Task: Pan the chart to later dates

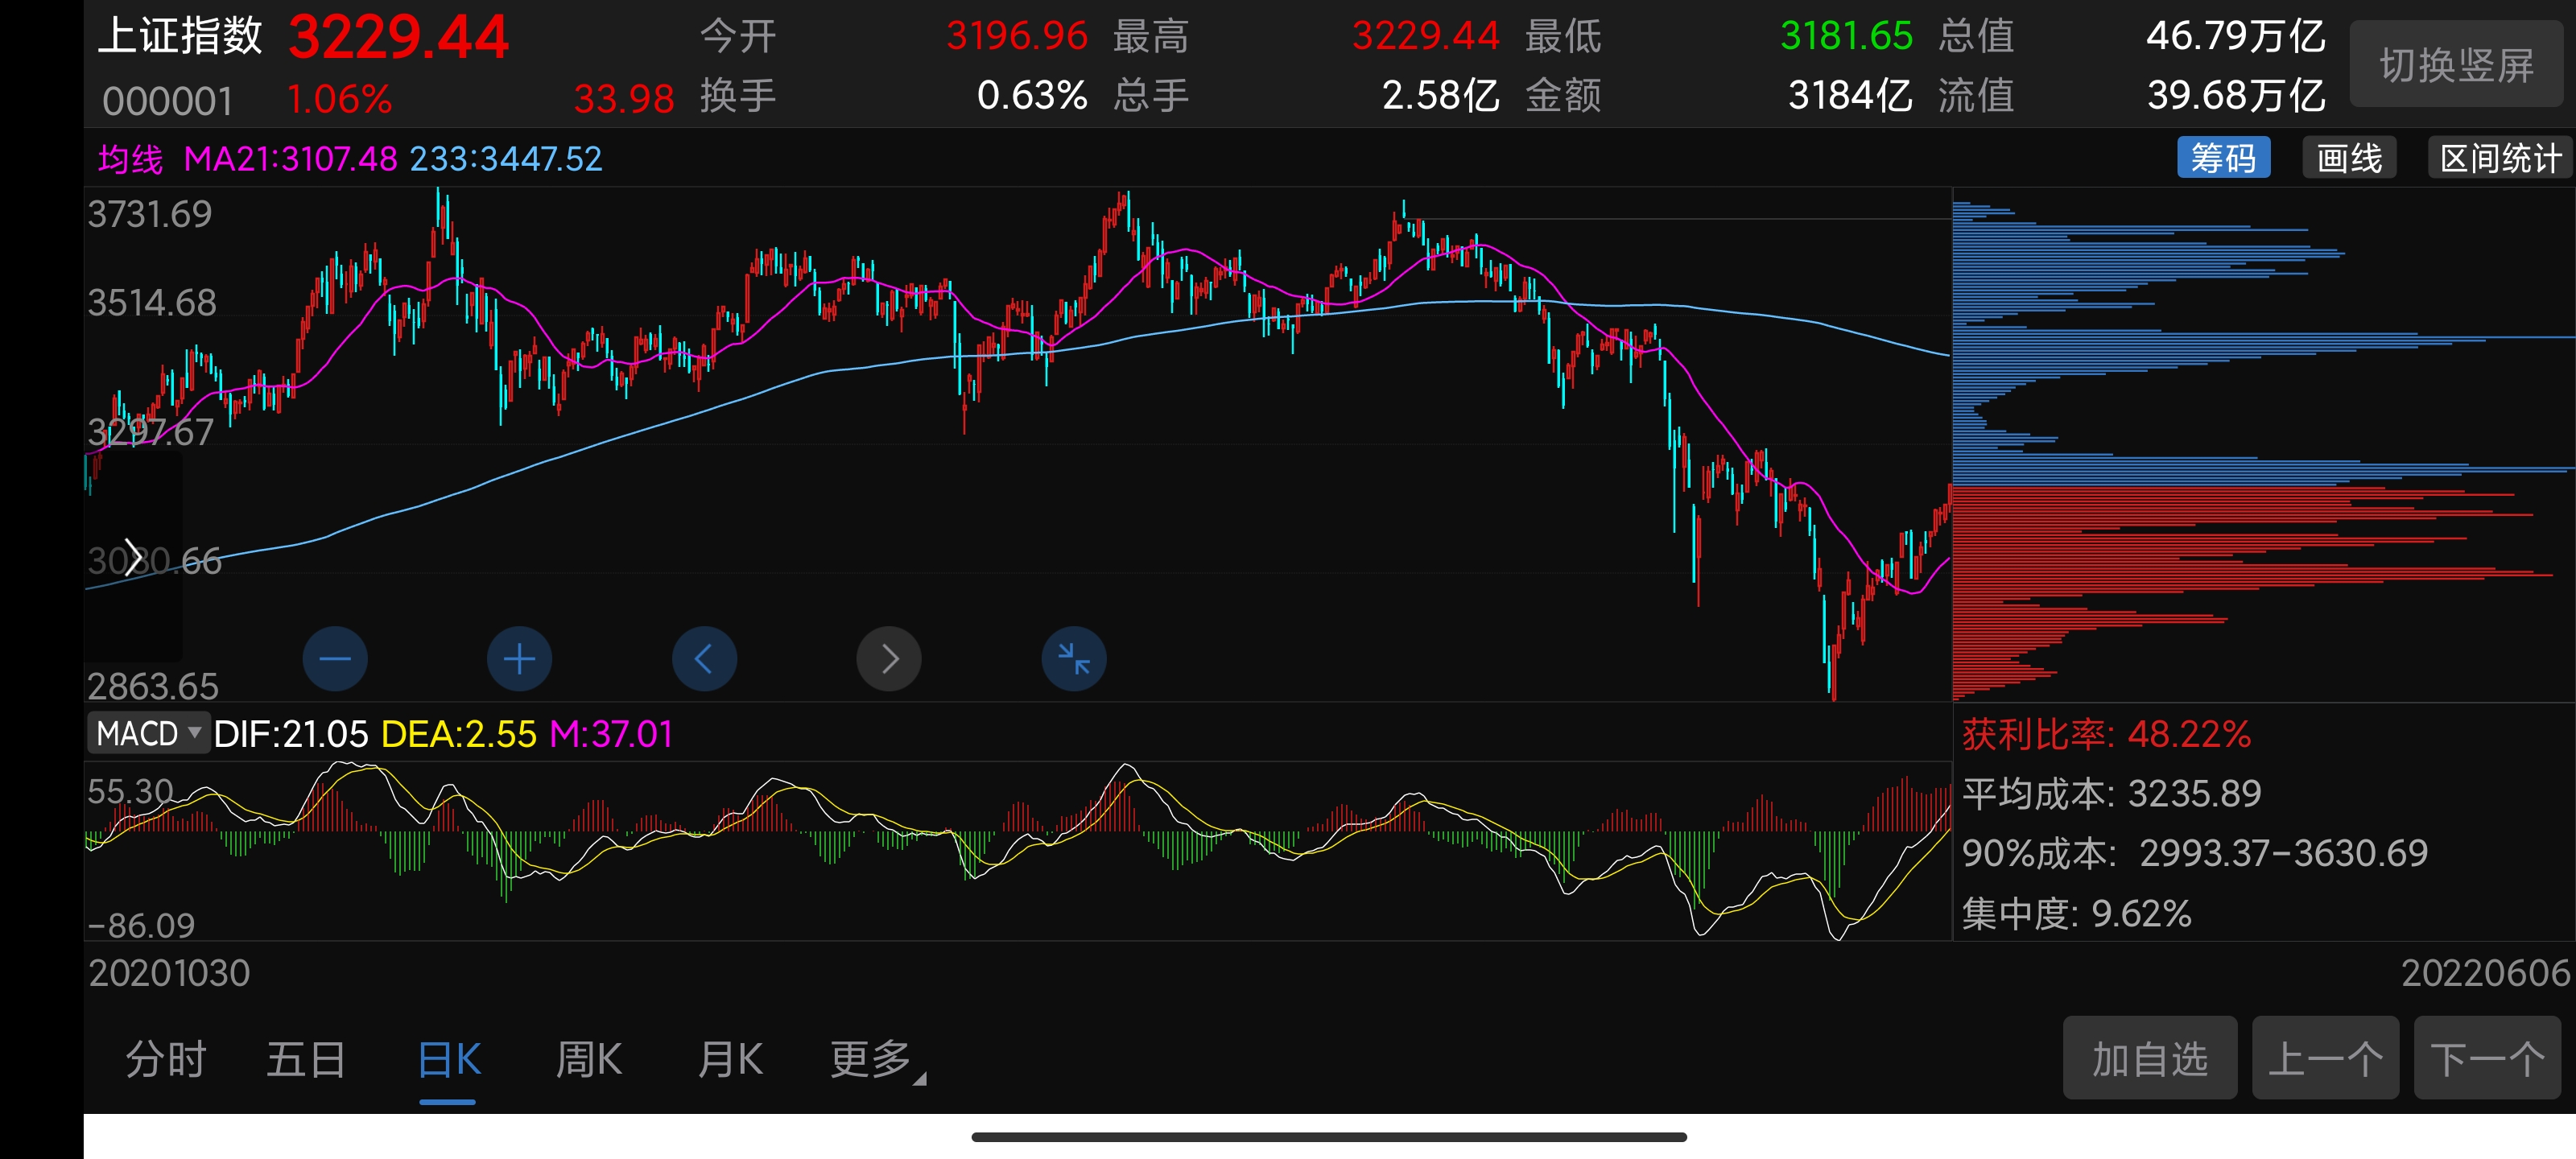Action: pos(888,658)
